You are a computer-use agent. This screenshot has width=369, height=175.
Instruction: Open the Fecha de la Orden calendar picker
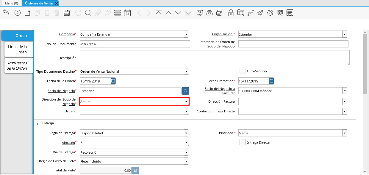[x=113, y=81]
